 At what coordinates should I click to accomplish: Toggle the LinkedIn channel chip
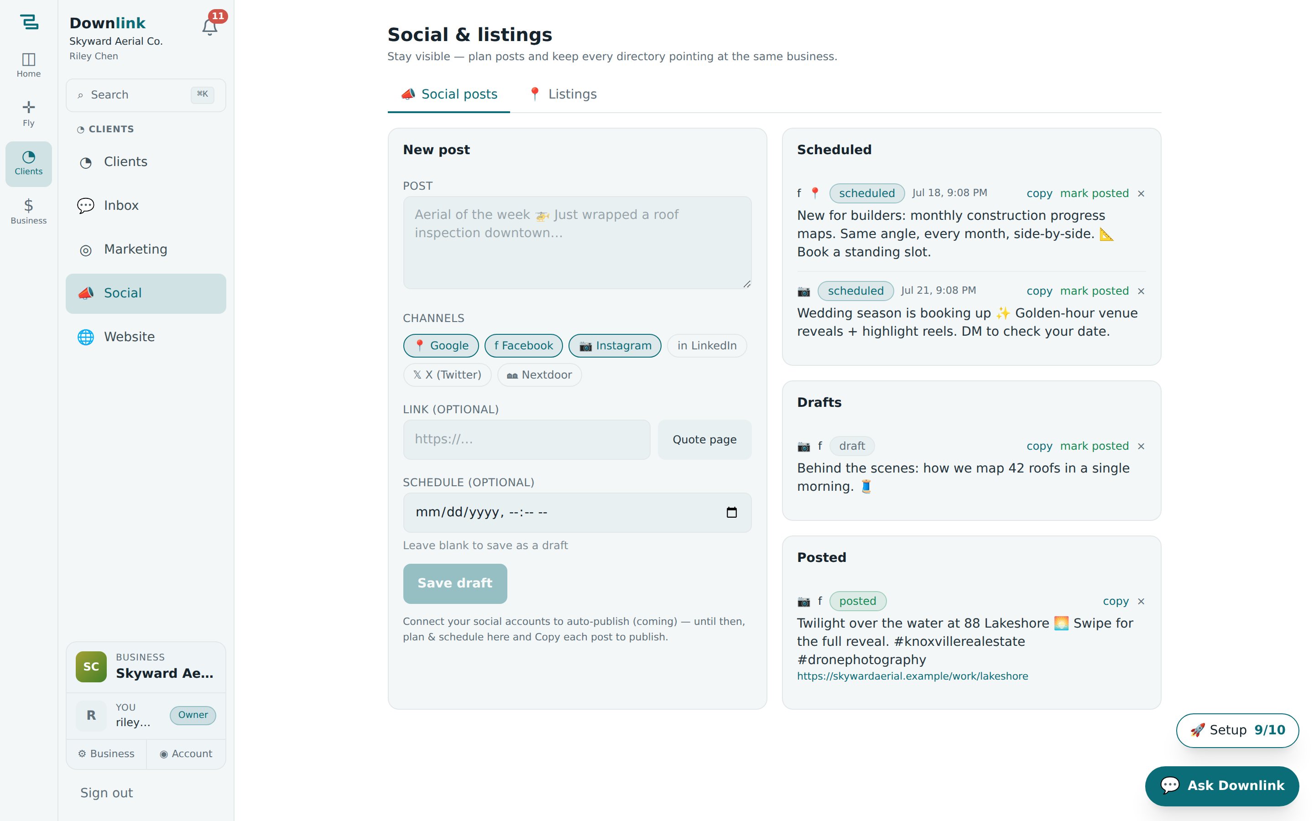(x=707, y=346)
